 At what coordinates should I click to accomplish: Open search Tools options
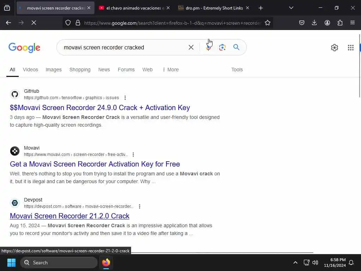click(237, 70)
